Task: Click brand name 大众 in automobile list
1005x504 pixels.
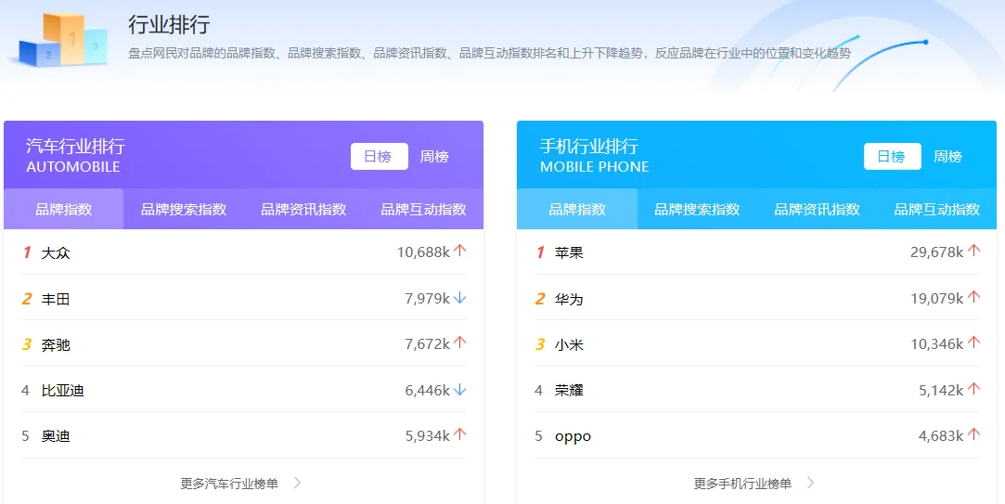Action: [56, 252]
